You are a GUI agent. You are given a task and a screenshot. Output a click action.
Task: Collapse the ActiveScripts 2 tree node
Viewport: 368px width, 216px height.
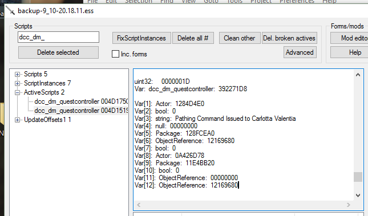click(17, 93)
